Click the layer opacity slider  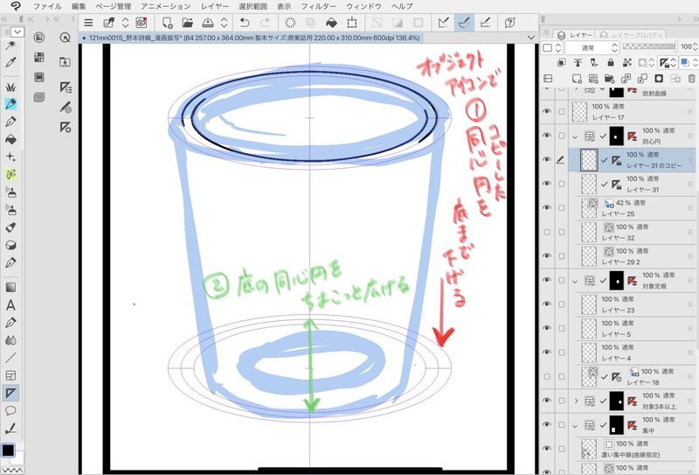point(649,46)
